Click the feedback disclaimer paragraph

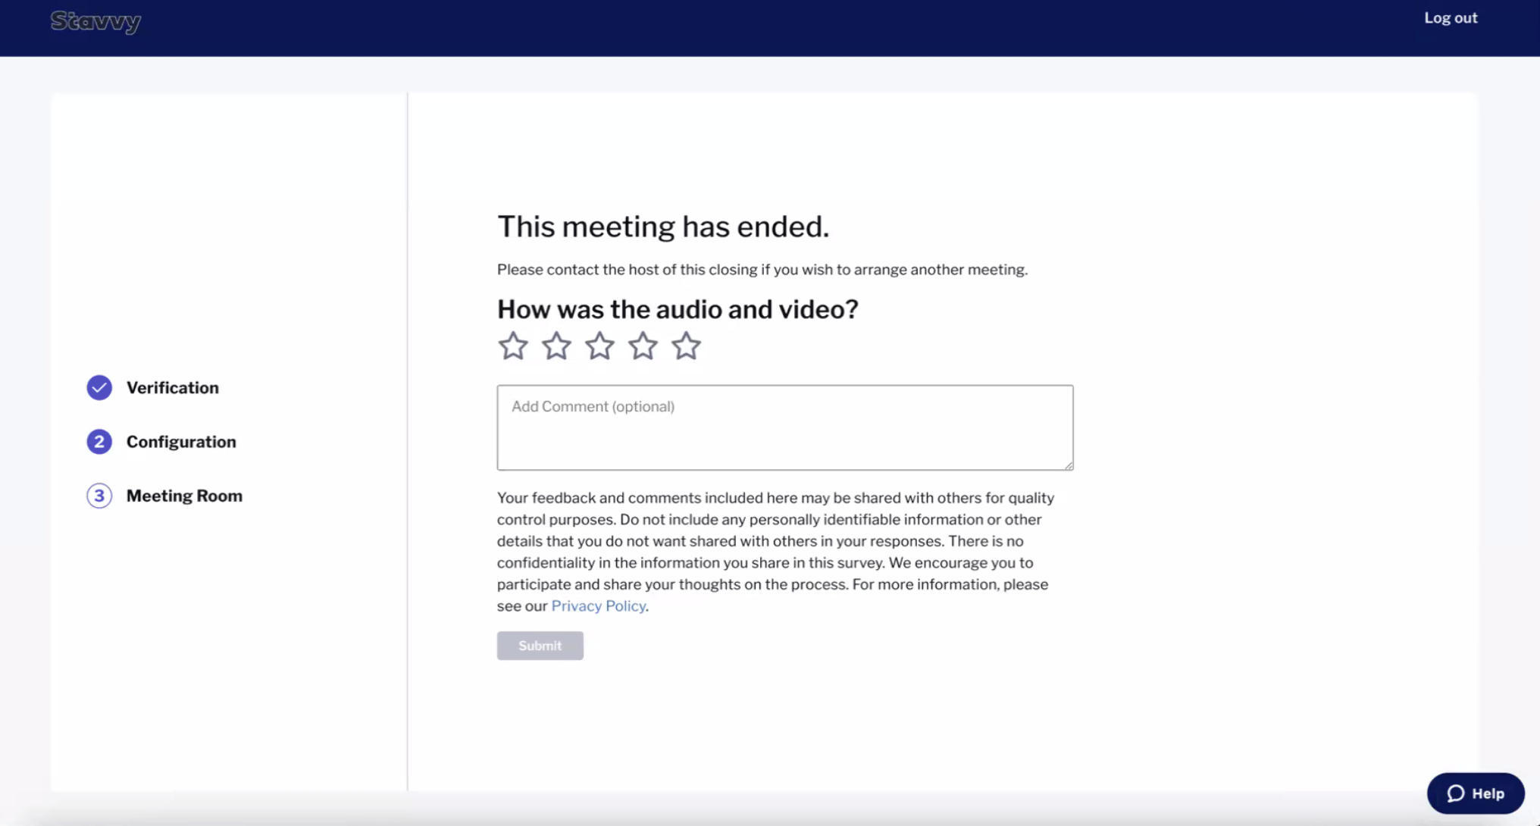coord(776,552)
